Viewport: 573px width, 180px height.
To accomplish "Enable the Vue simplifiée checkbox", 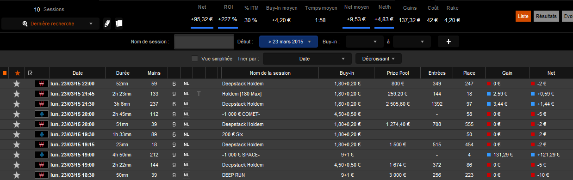I will pyautogui.click(x=194, y=59).
